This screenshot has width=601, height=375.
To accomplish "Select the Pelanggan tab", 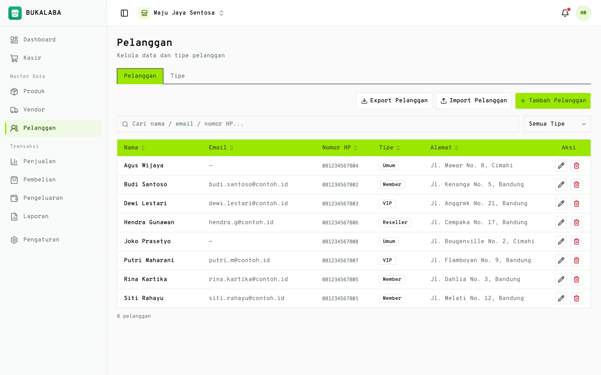I will [140, 76].
